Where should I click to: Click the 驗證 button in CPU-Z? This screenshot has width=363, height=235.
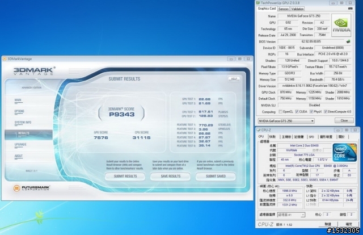[x=328, y=224]
